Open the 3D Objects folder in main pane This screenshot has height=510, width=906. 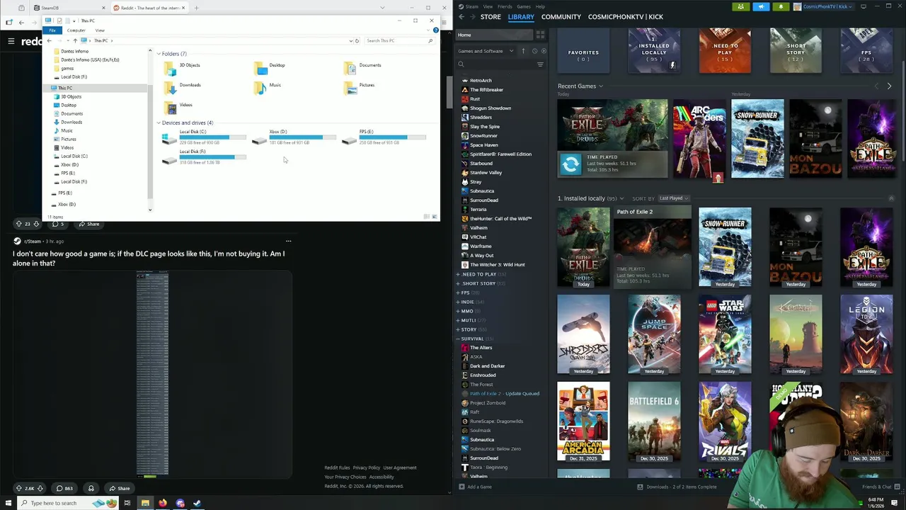pos(182,67)
